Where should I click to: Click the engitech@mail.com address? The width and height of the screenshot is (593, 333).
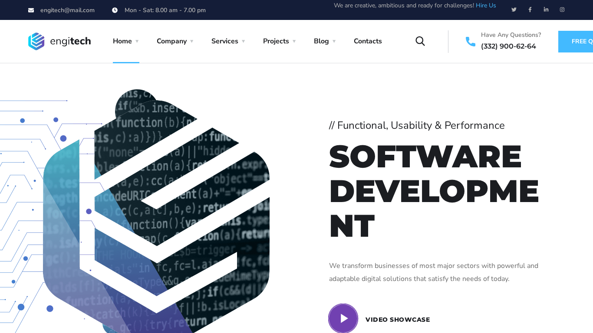click(67, 10)
